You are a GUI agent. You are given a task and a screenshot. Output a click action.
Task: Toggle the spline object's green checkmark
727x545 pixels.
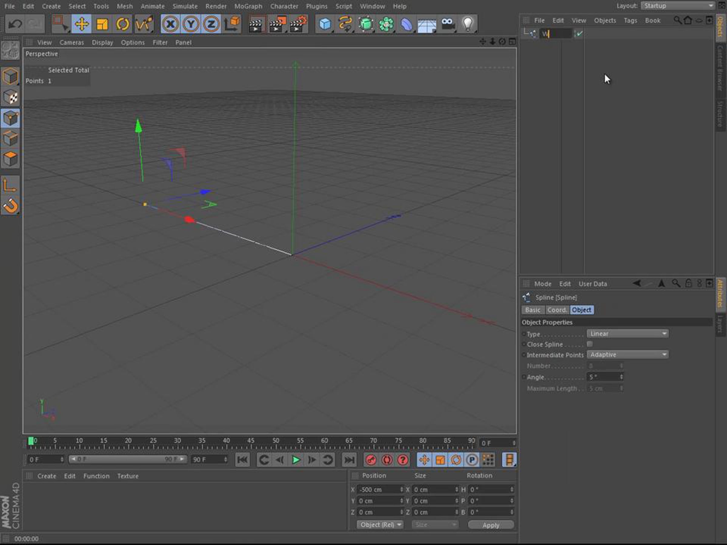click(579, 34)
